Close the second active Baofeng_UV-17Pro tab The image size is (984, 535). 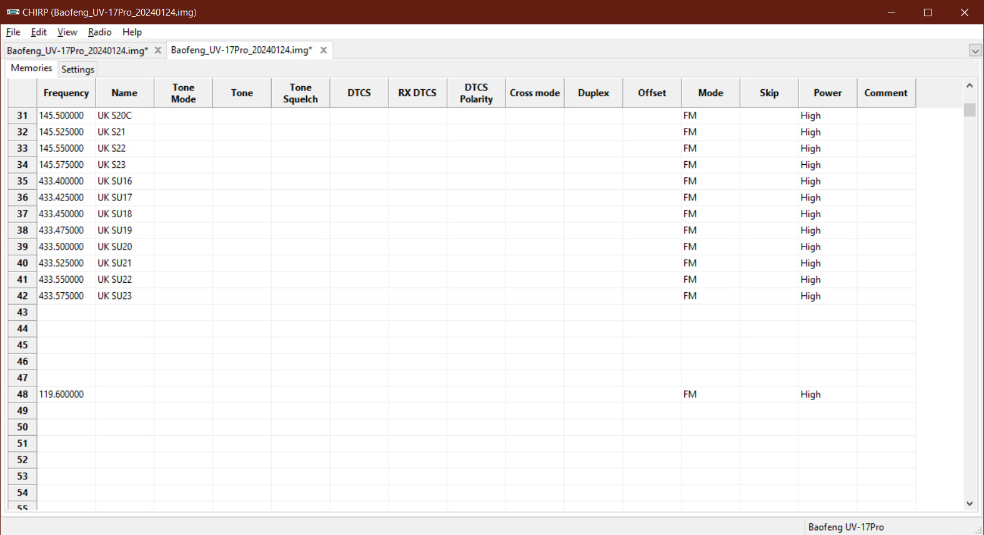324,51
